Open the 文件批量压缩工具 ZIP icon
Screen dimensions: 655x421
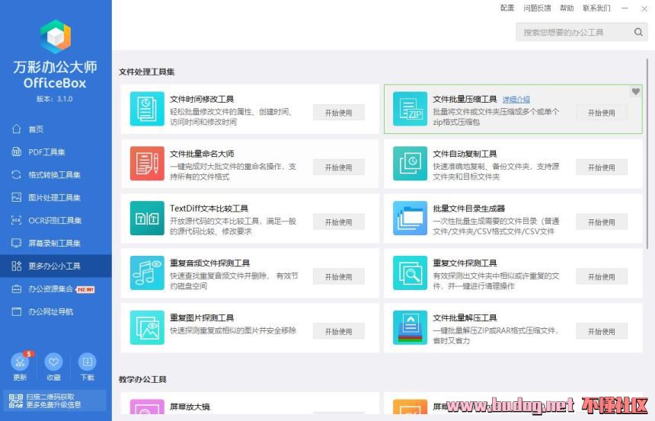tap(410, 109)
